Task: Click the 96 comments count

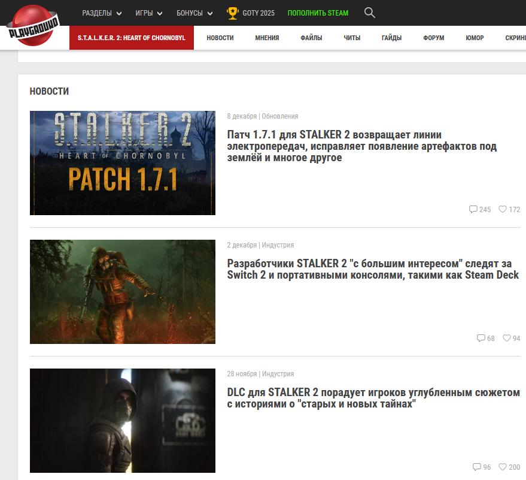Action: (x=487, y=467)
